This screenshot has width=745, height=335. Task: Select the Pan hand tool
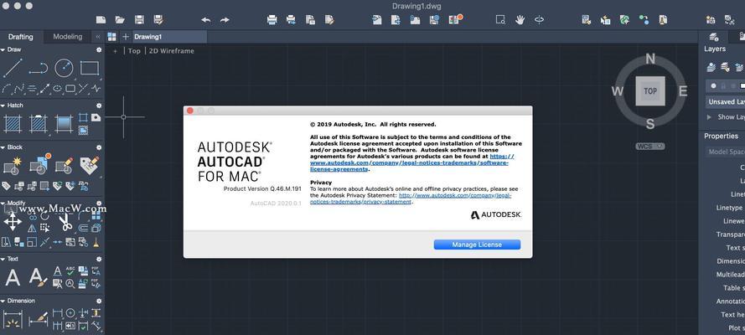(x=520, y=20)
